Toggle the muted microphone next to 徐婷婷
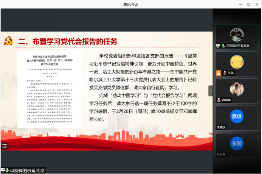The width and height of the screenshot is (262, 174). point(218,100)
